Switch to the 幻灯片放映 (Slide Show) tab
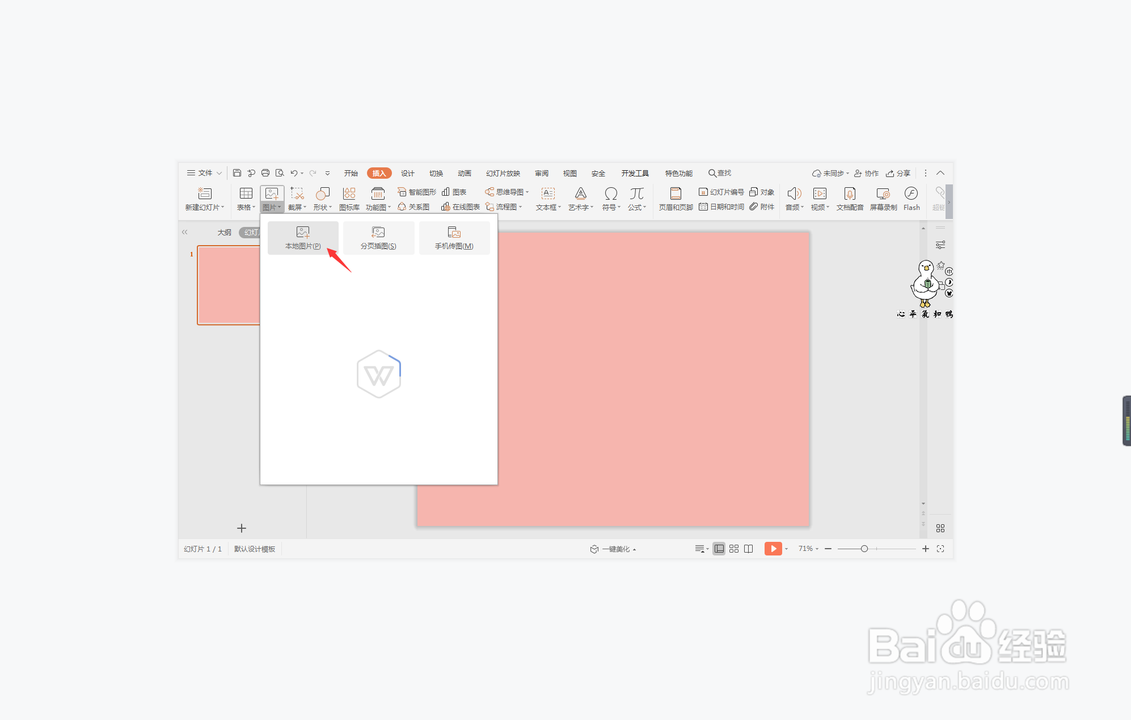 [503, 173]
